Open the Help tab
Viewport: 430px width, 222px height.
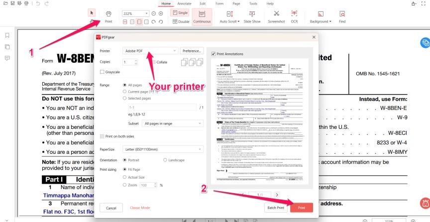pyautogui.click(x=270, y=3)
